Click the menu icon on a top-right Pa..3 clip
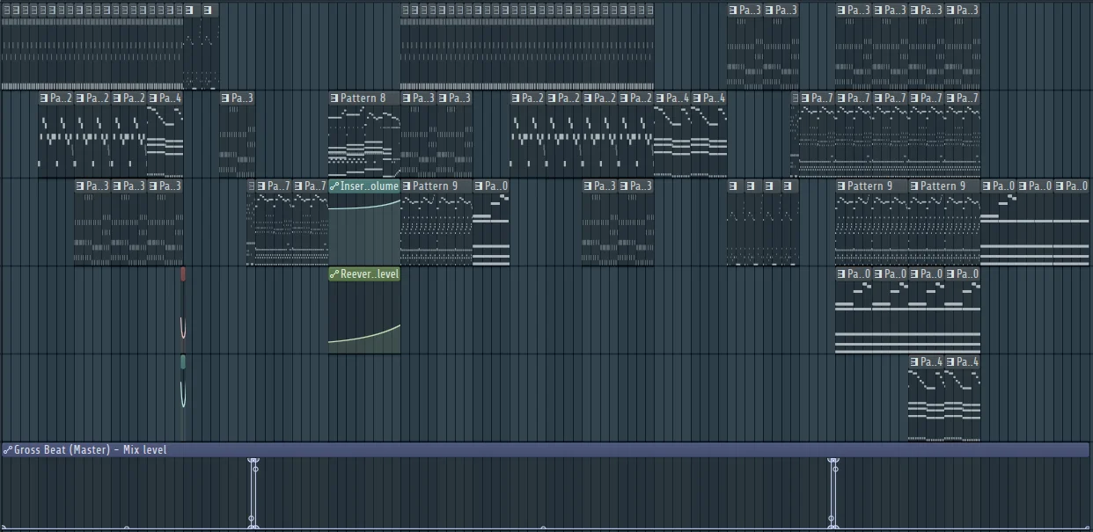 coord(734,10)
